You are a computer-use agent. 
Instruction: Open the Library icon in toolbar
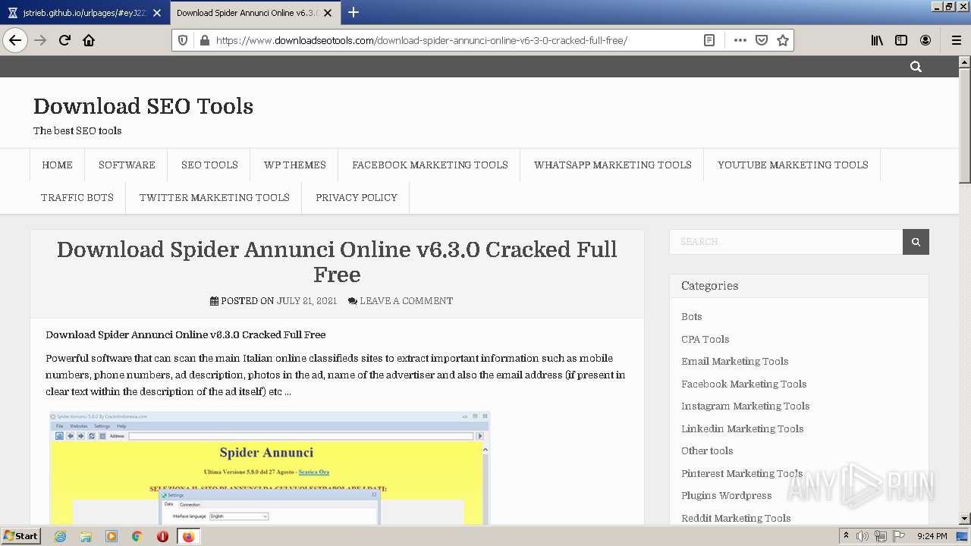(877, 40)
